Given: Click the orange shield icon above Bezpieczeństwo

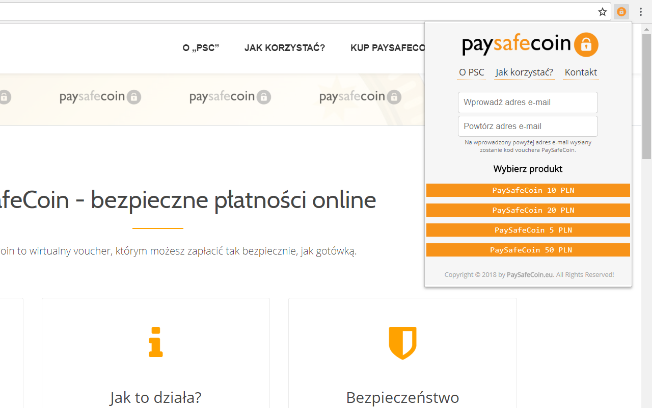Looking at the screenshot, I should coord(402,343).
